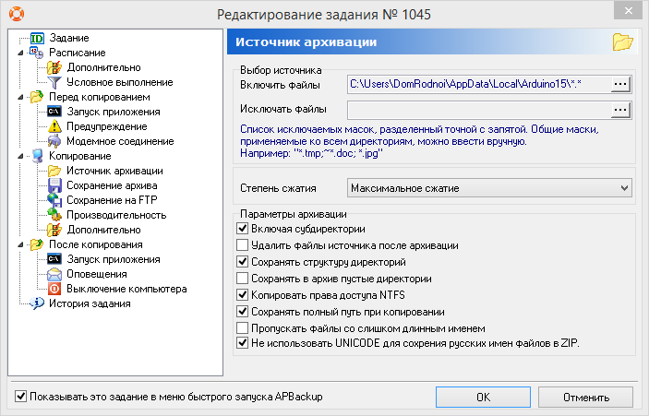Collapse the Расписание tree node
This screenshot has height=416, width=649.
[19, 53]
